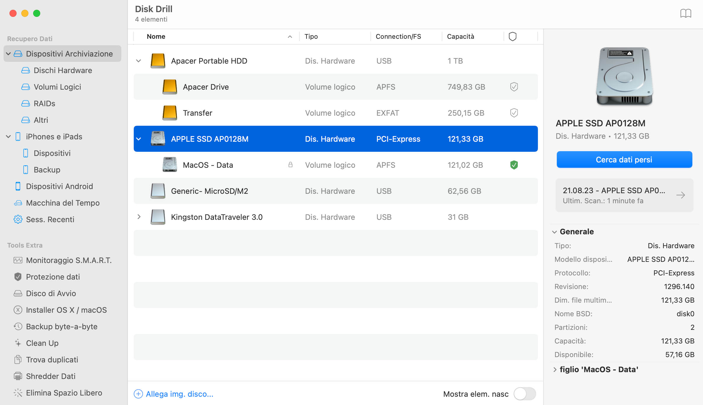Click the Shredder Dati icon
Image resolution: width=703 pixels, height=405 pixels.
(x=18, y=376)
